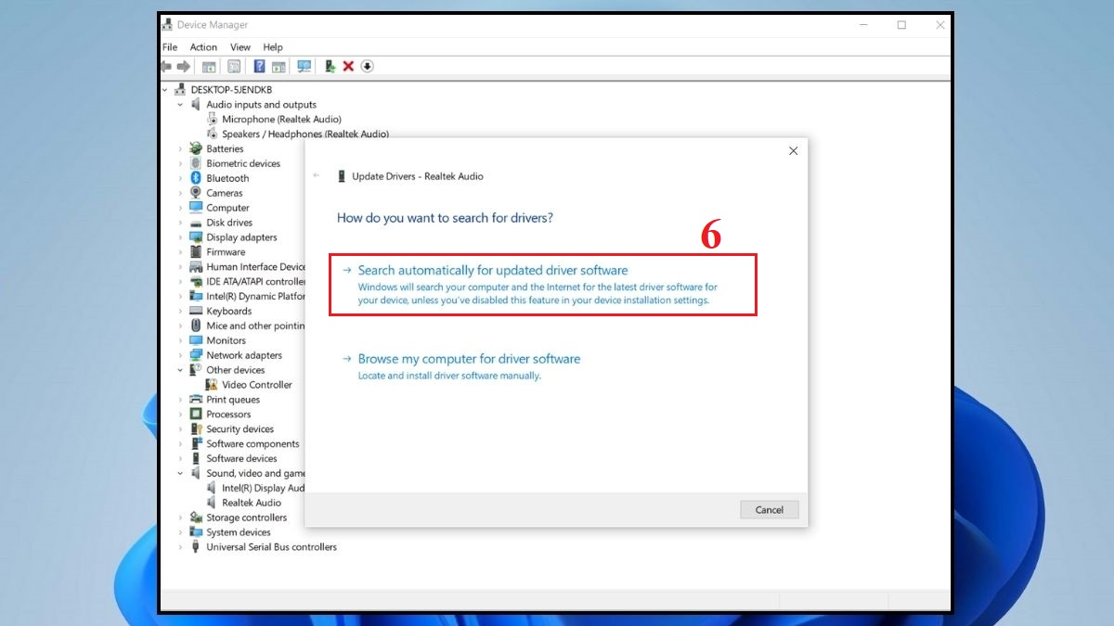
Task: Select the Realtek Audio device row
Action: click(252, 503)
